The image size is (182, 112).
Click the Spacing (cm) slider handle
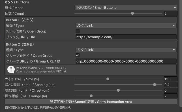click(155, 85)
